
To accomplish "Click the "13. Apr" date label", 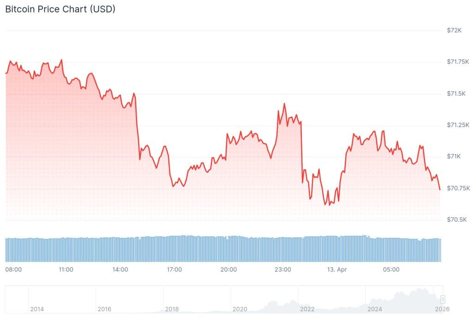I will 337,269.
